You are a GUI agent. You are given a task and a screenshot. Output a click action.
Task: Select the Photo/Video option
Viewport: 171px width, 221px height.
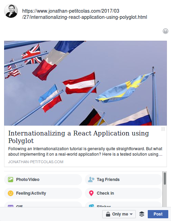(x=43, y=180)
